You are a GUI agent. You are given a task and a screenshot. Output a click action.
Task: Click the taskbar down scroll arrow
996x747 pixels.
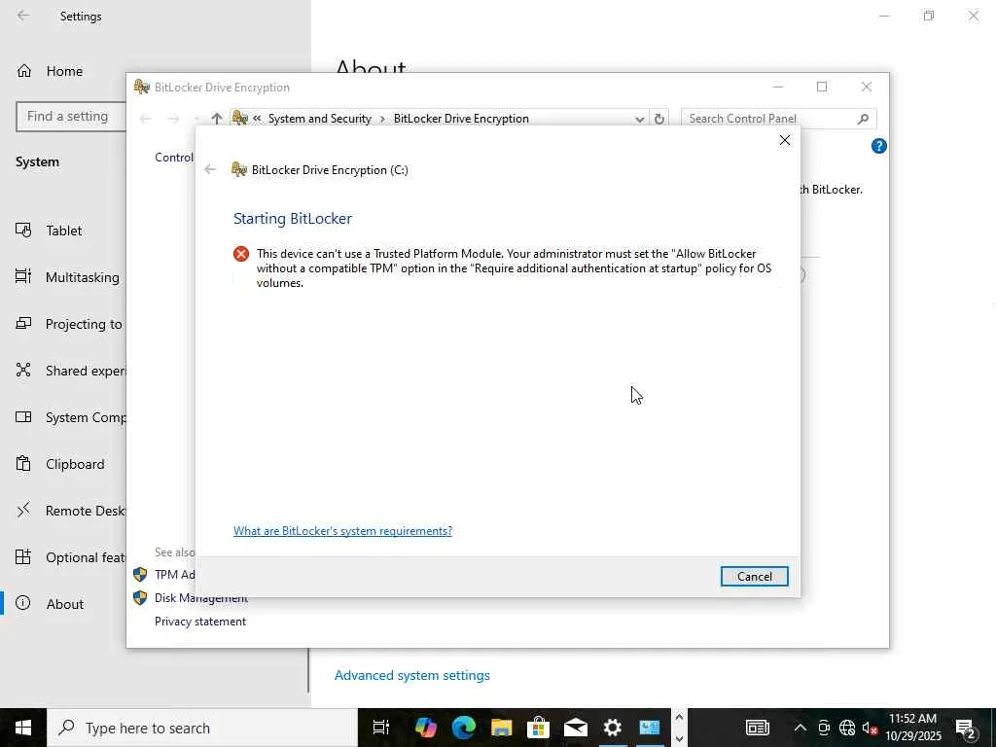pos(678,739)
